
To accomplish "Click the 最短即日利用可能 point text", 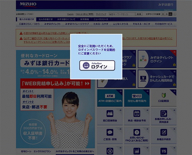I will (37, 96).
